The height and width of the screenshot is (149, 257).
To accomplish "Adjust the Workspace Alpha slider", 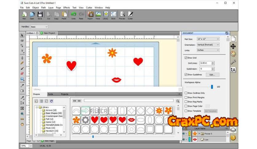I will (212, 87).
